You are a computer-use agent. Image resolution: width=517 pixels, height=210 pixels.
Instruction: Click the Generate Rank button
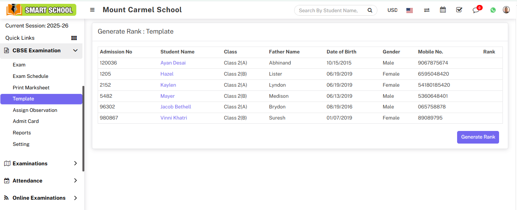tap(478, 137)
